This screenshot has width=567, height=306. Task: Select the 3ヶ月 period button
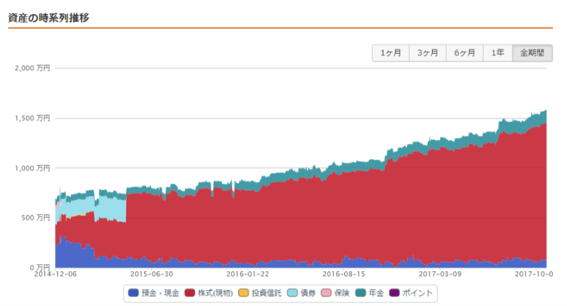(428, 53)
